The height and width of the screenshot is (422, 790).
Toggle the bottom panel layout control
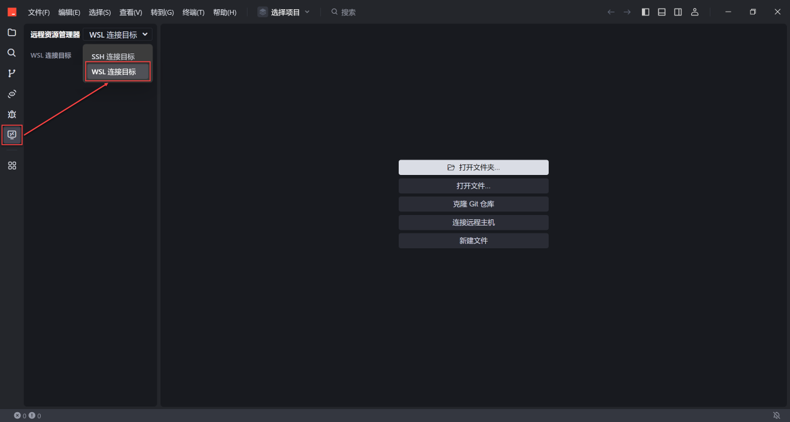(x=661, y=12)
